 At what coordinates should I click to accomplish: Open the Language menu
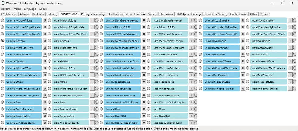(x=30, y=9)
